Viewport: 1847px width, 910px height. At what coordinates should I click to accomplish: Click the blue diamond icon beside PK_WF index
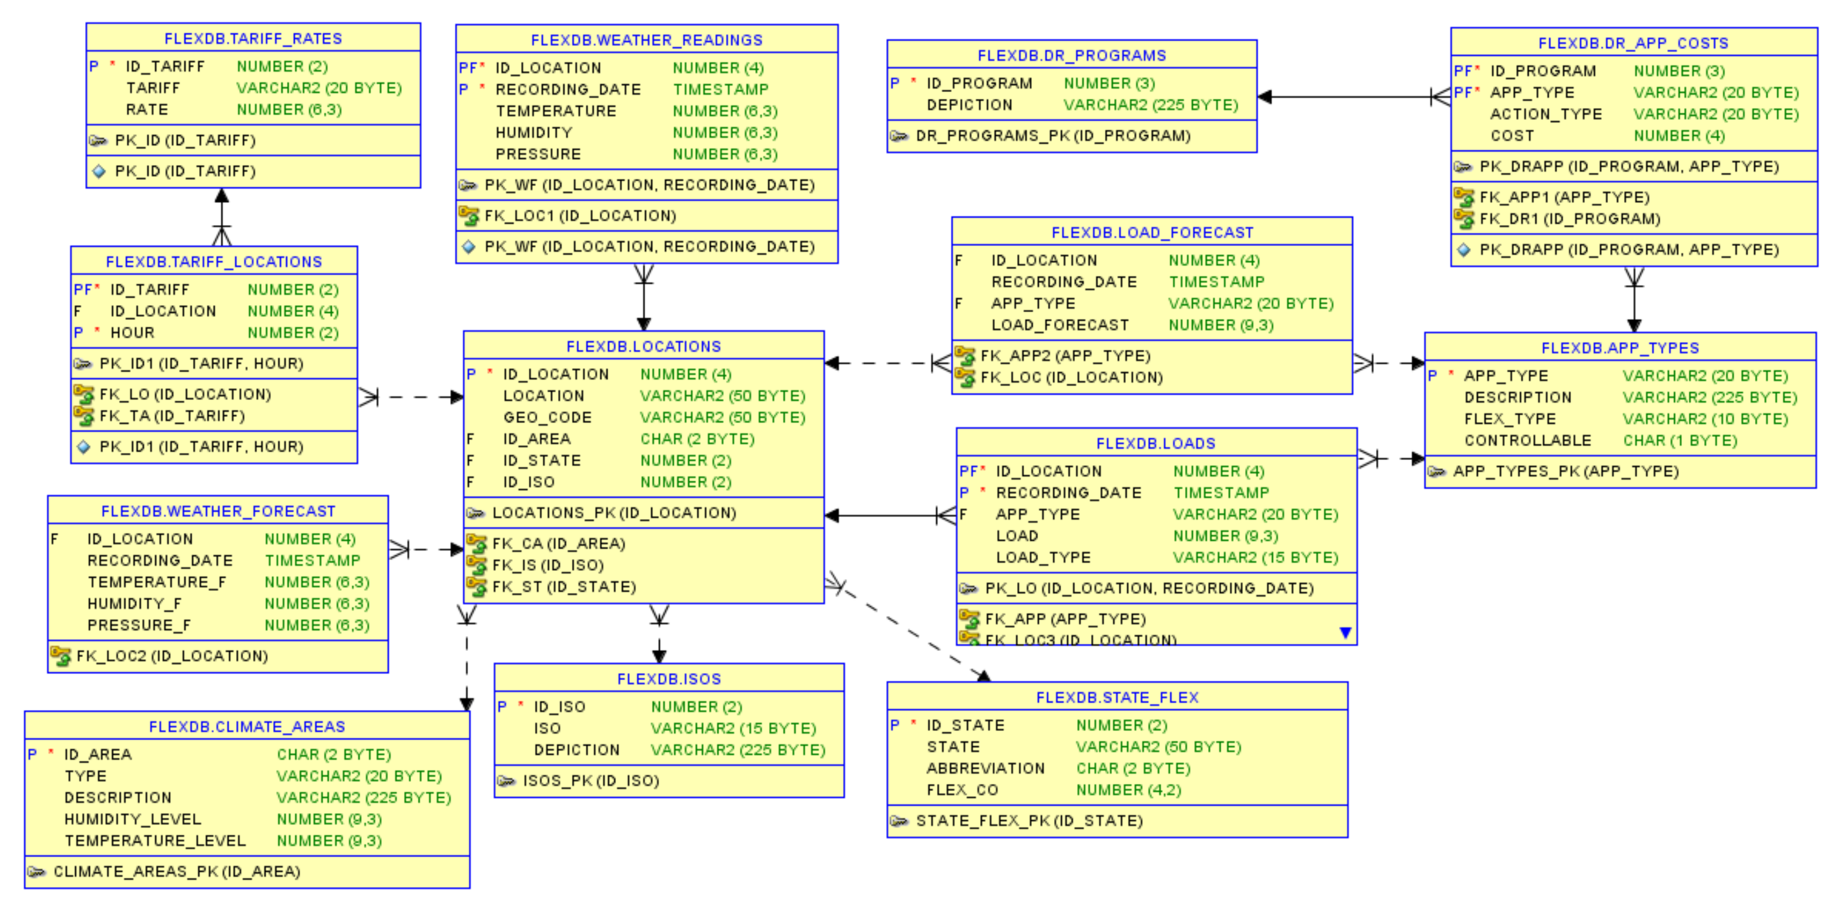tap(468, 247)
